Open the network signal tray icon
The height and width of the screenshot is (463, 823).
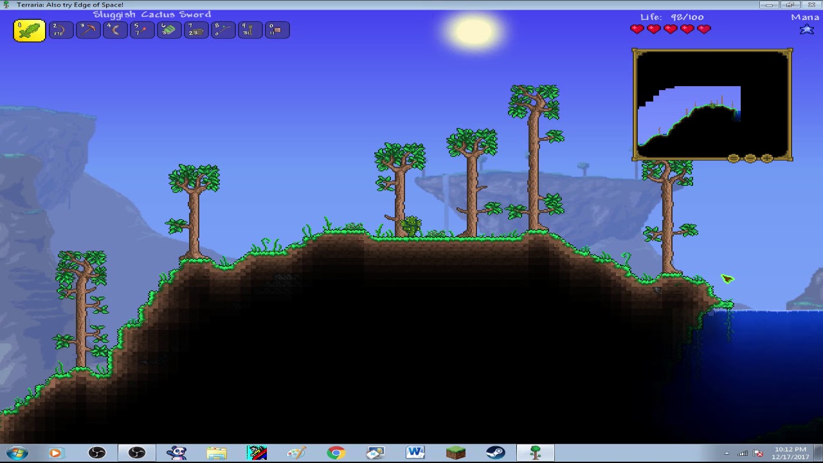743,453
